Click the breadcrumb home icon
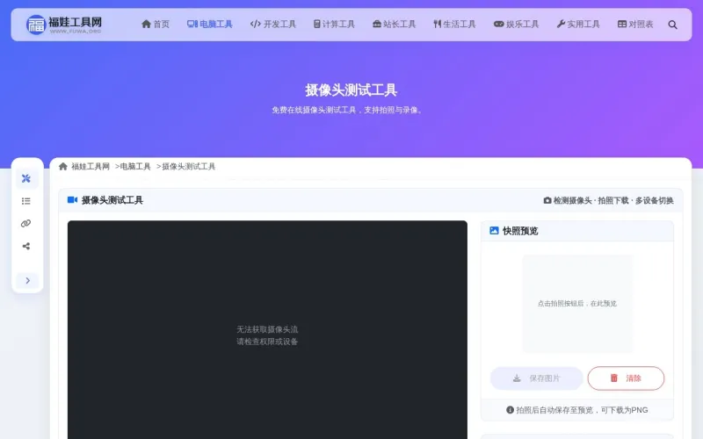The height and width of the screenshot is (439, 703). 62,167
